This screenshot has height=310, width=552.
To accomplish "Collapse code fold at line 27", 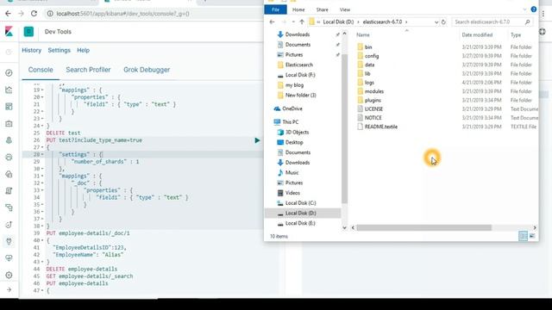I will (42, 147).
